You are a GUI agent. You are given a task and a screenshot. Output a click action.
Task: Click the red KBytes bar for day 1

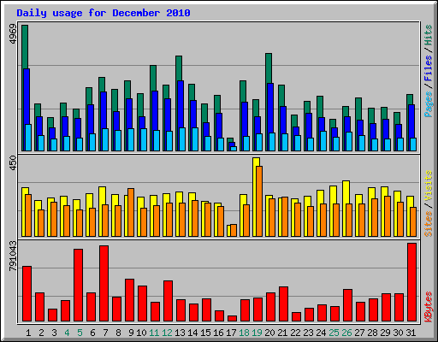(x=27, y=293)
